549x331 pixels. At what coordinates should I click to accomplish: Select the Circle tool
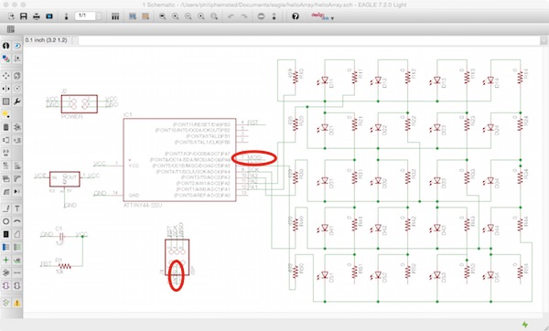click(6, 221)
